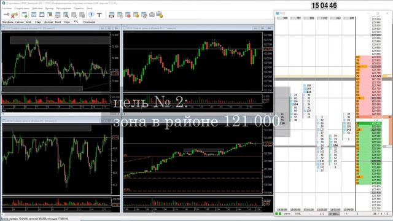The image size is (393, 221).
Task: Click the 15:02:00 time label in cluster panel
Action: [322, 209]
